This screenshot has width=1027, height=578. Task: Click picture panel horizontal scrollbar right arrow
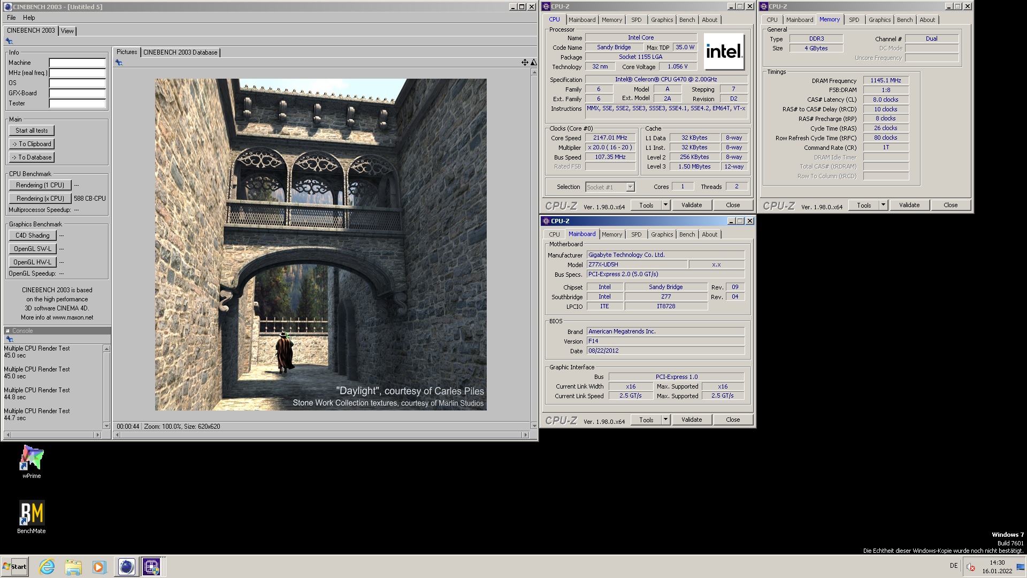click(526, 435)
